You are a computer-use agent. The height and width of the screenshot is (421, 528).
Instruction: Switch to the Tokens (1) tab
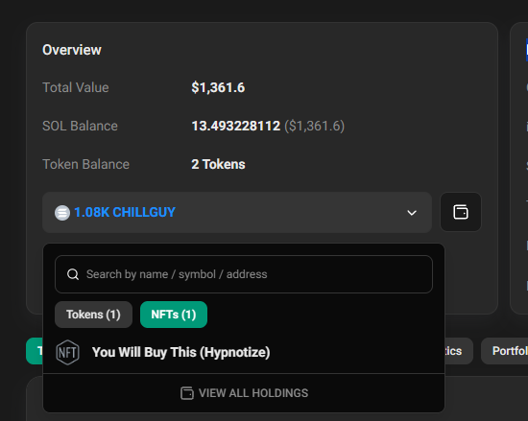tap(93, 315)
